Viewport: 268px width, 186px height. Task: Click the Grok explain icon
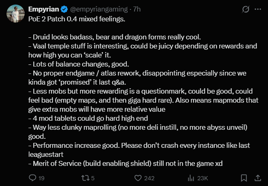click(x=246, y=9)
